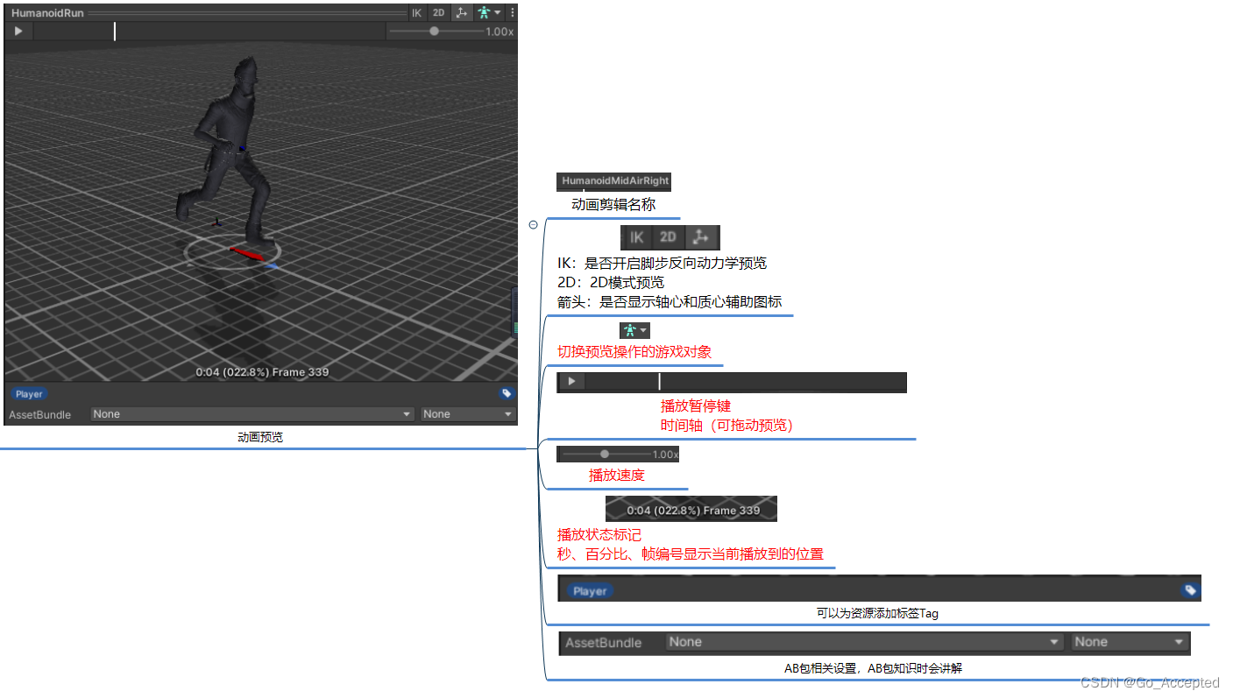The width and height of the screenshot is (1233, 698).
Task: Open the small AssetBundle variant None dropdown under preview
Action: click(468, 414)
